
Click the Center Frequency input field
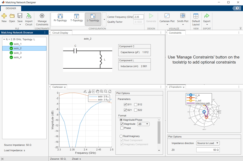coord(138,17)
